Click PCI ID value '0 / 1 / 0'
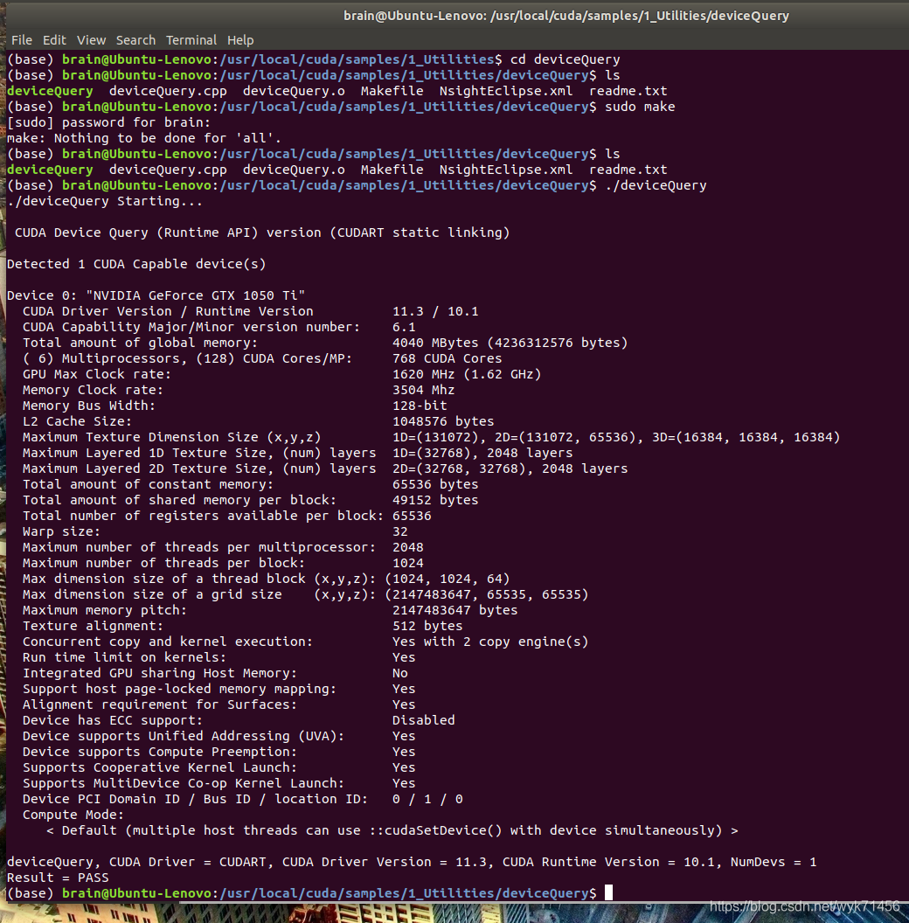Screen dimensions: 909x923 (427, 799)
